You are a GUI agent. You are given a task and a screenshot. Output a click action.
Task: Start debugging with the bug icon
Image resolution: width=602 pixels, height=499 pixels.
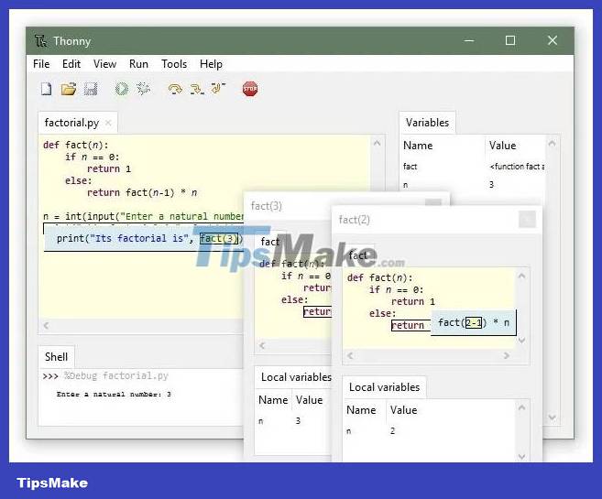(x=144, y=89)
